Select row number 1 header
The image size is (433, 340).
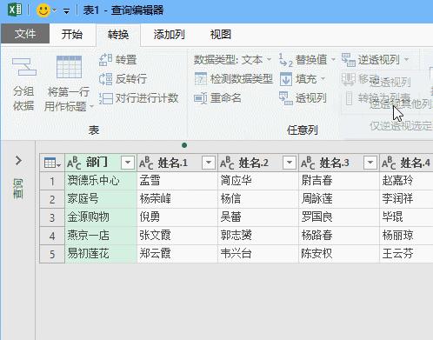coord(52,181)
